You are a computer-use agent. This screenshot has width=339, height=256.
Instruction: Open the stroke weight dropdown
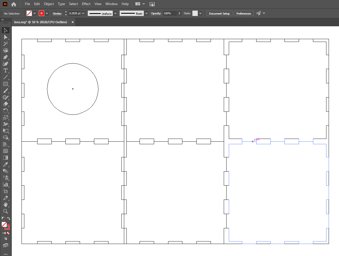tap(83, 13)
